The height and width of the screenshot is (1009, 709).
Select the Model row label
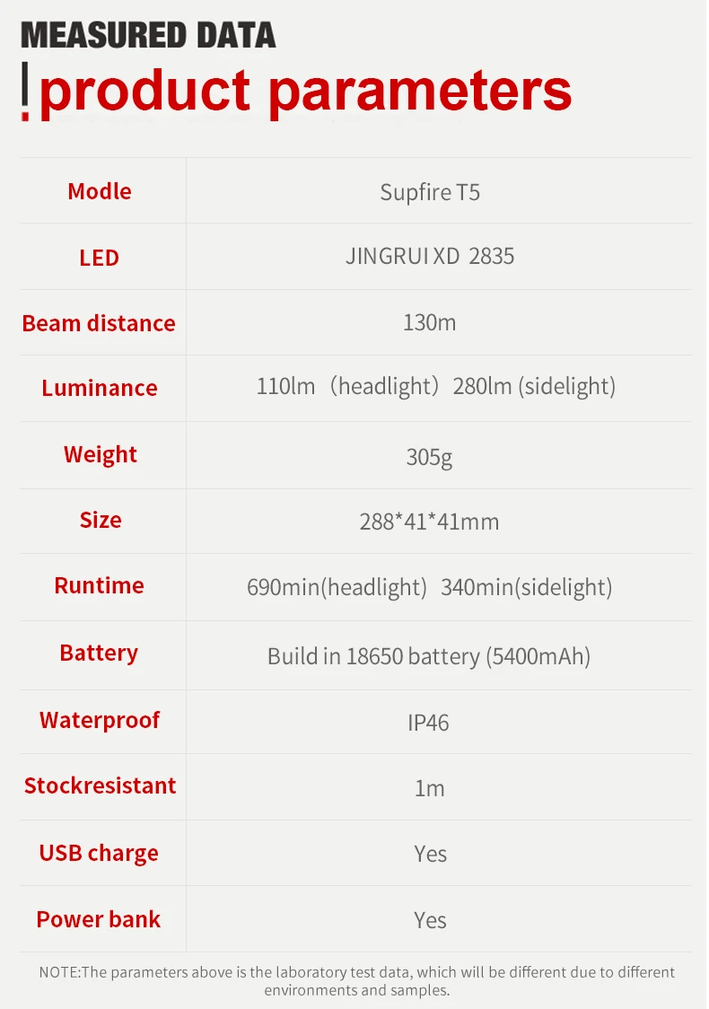coord(100,191)
